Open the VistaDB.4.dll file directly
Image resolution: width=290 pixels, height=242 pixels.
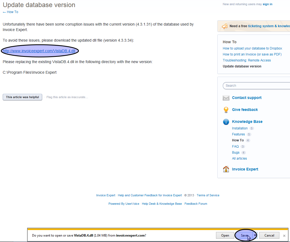[225, 235]
